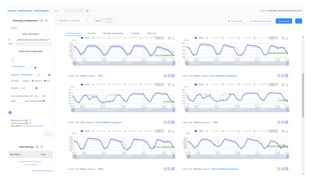Select Boundary Version 2 radio button
This screenshot has height=185, width=311.
click(33, 81)
